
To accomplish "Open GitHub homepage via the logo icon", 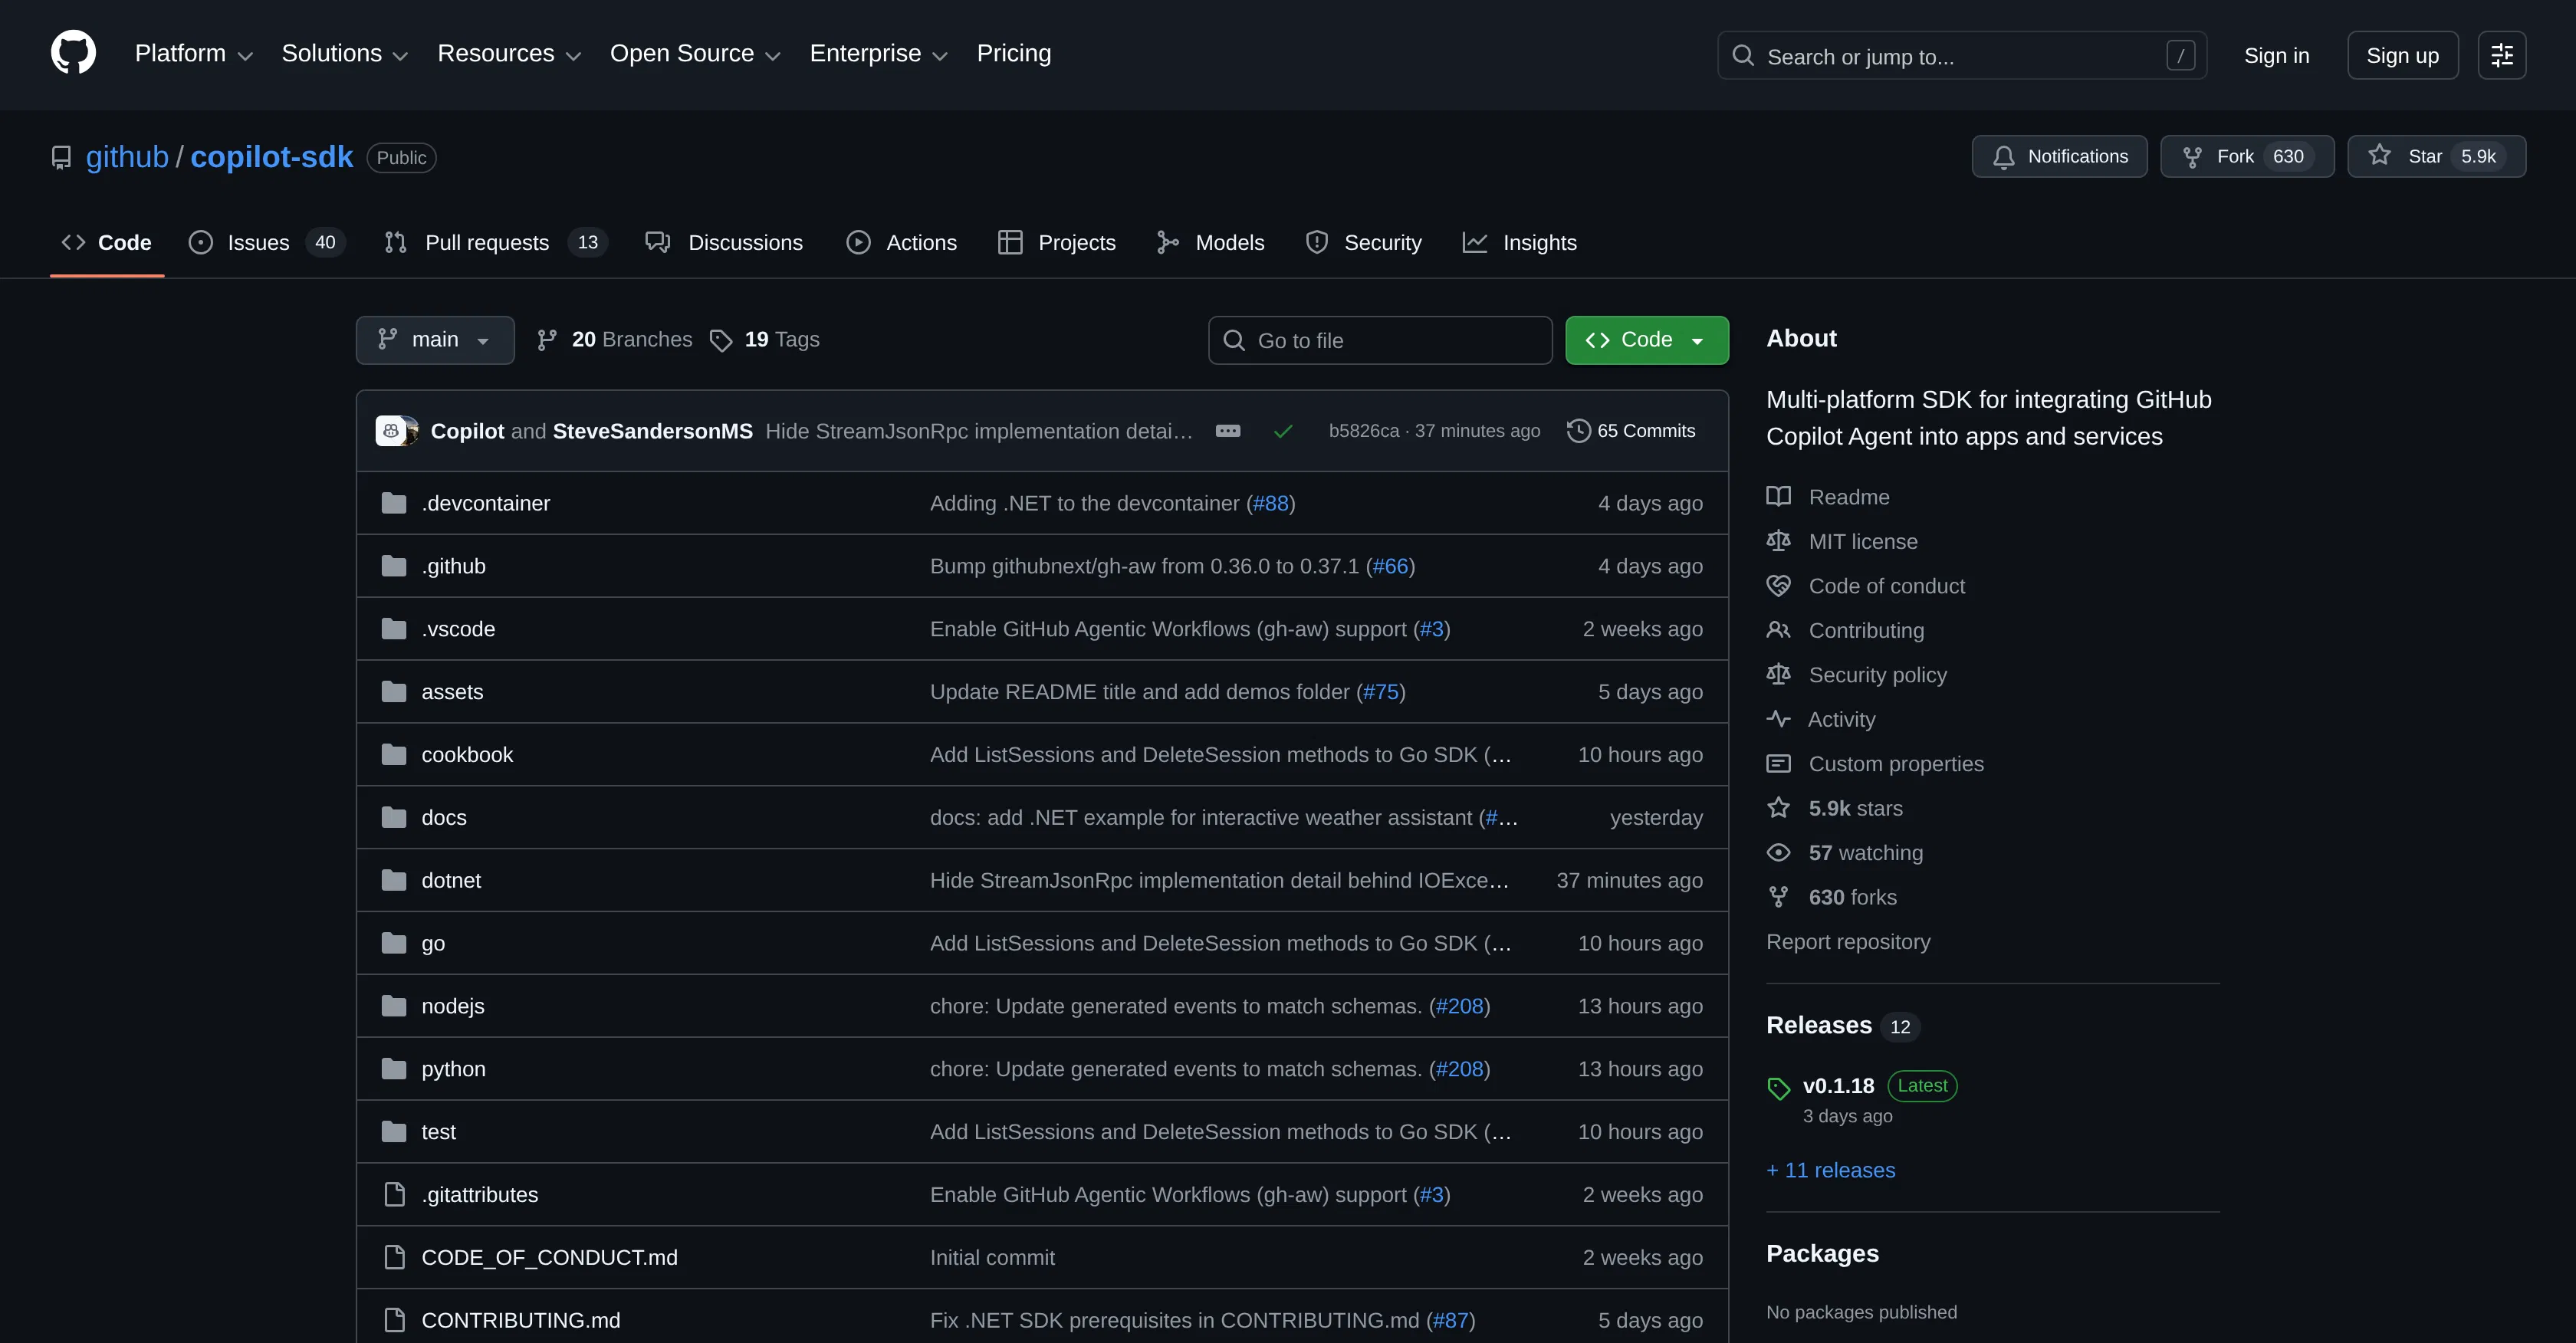I will pos(73,52).
